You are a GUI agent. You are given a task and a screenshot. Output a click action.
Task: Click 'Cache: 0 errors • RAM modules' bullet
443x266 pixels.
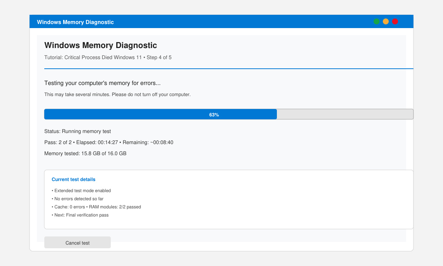(96, 207)
